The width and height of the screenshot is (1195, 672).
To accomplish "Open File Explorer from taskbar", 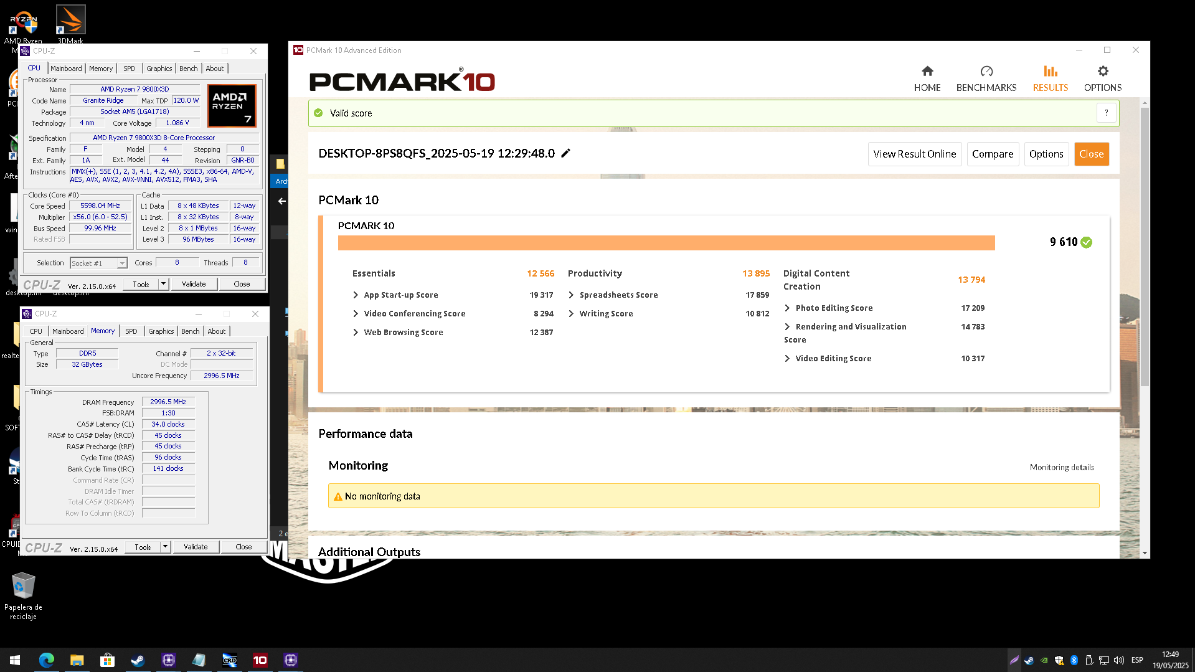I will point(77,660).
